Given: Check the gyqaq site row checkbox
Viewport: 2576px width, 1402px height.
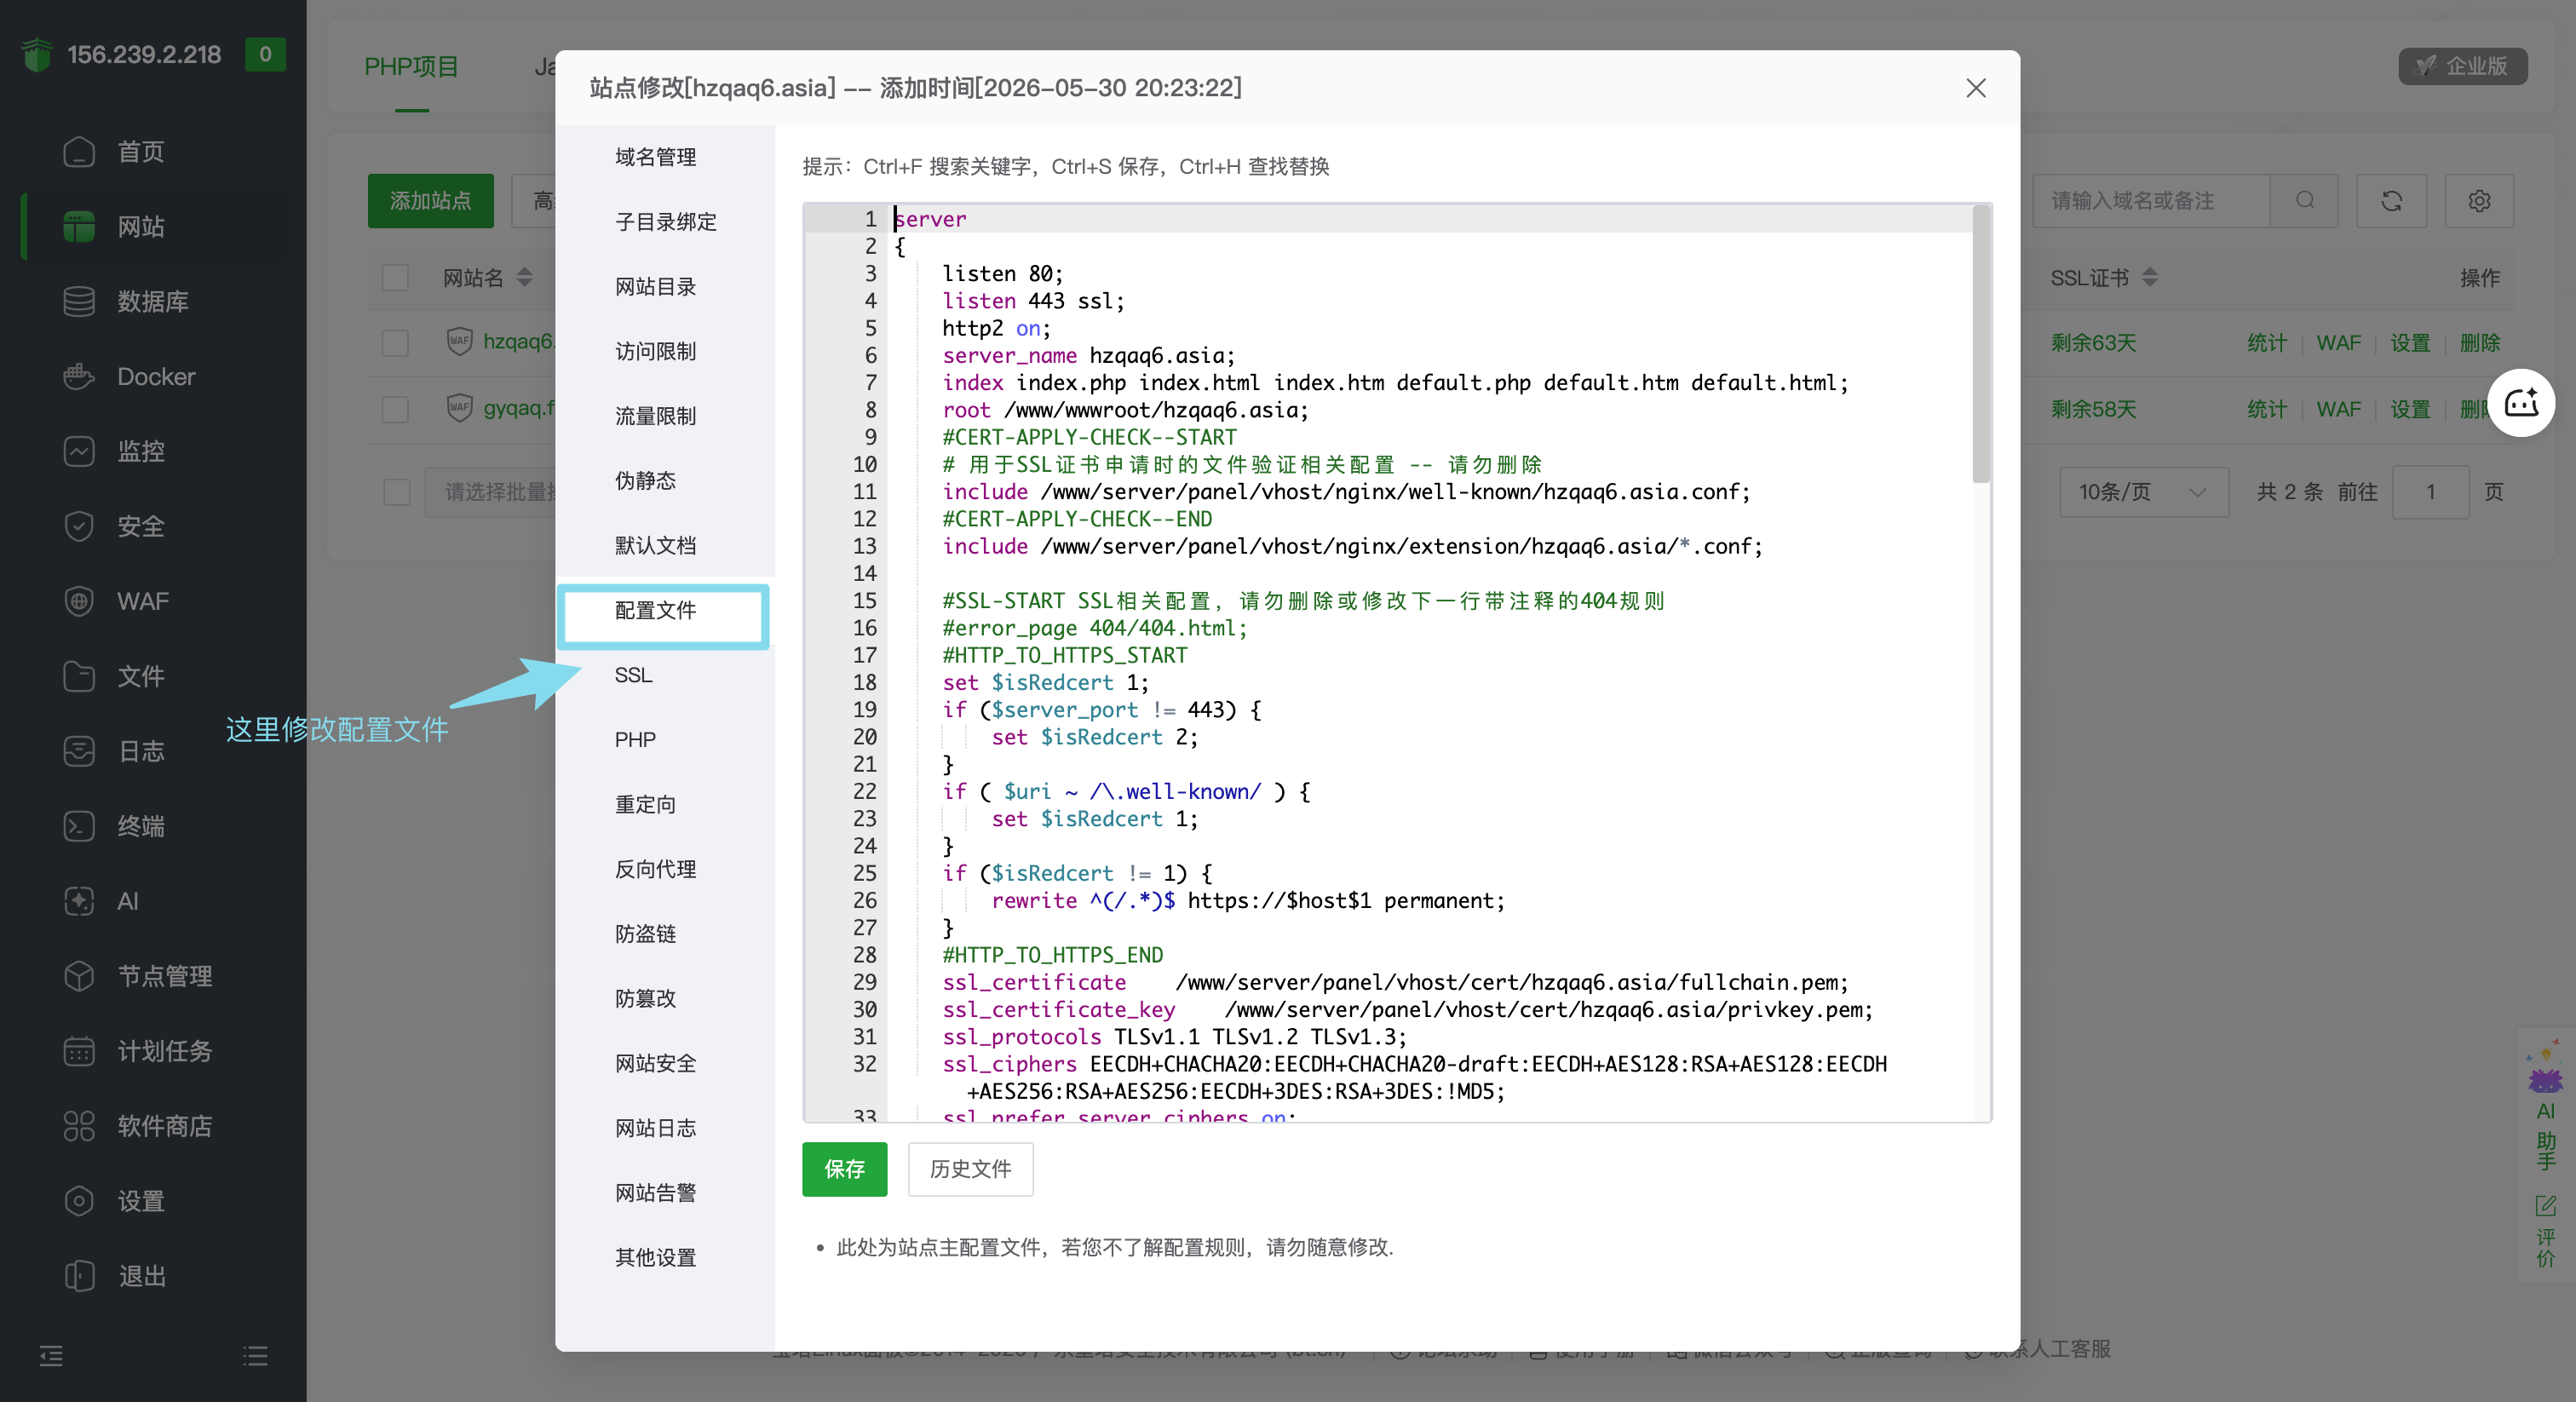Looking at the screenshot, I should 396,409.
